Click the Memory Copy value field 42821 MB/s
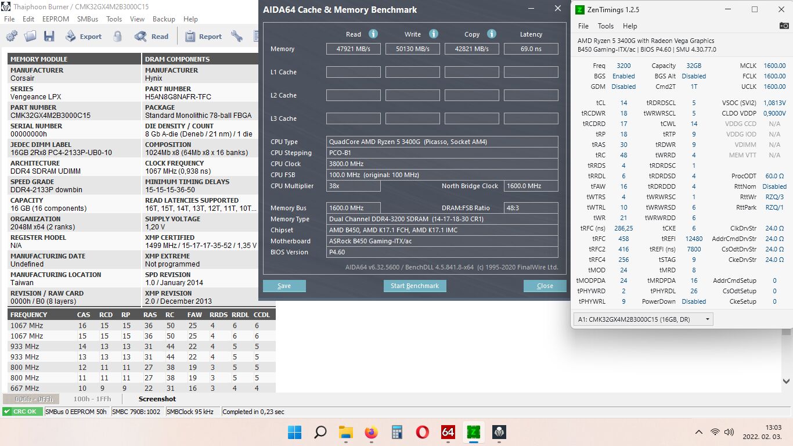 click(x=472, y=49)
